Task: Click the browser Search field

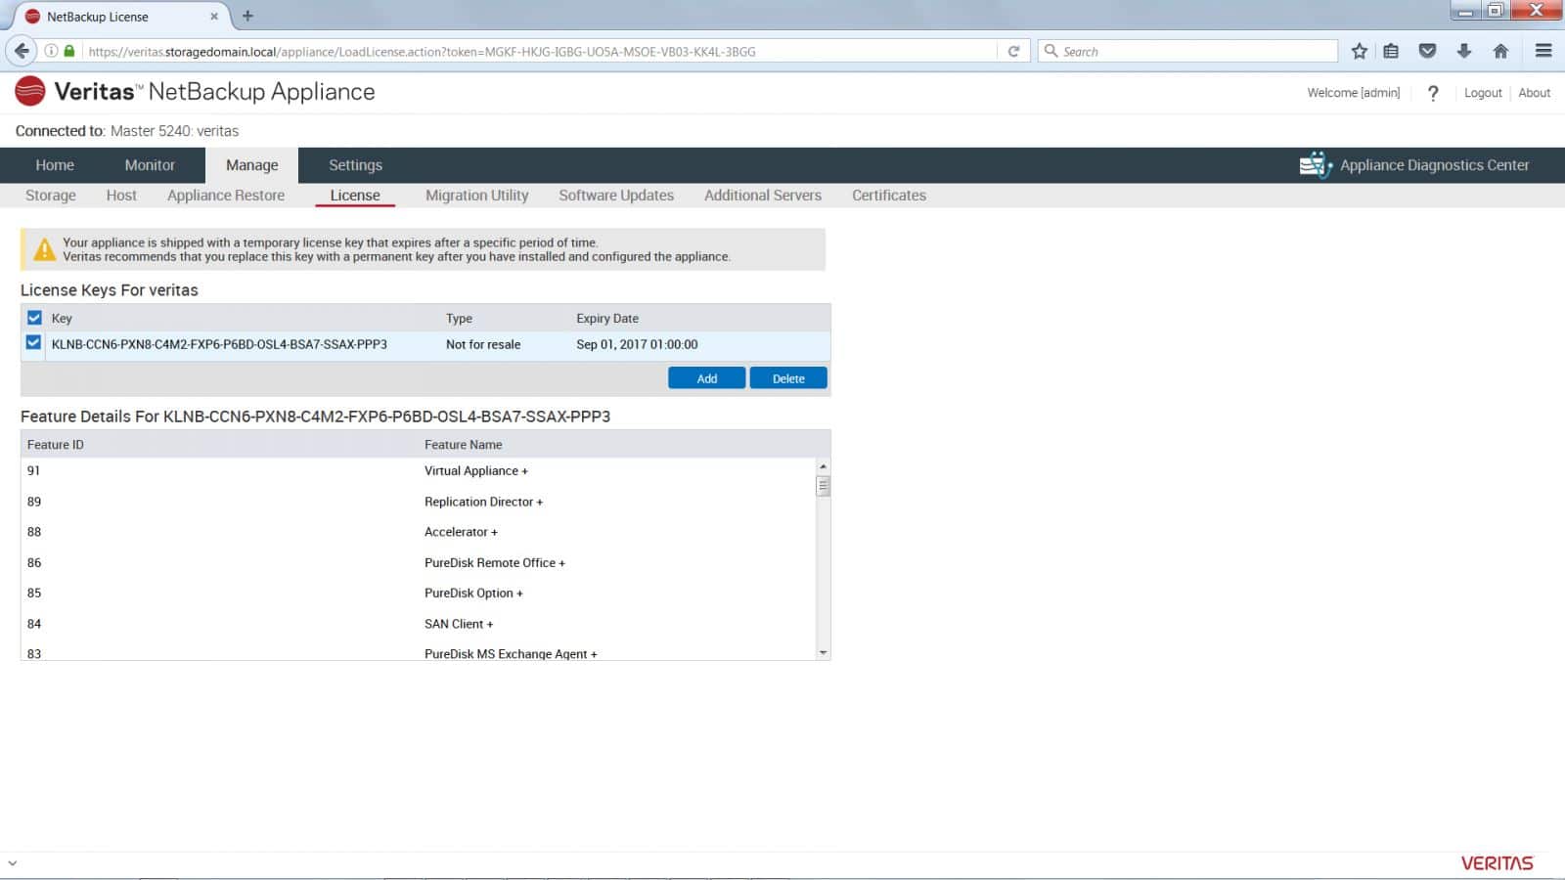Action: point(1187,51)
